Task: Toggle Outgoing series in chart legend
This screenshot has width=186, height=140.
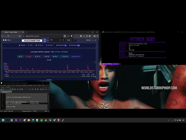Action: tap(6, 75)
